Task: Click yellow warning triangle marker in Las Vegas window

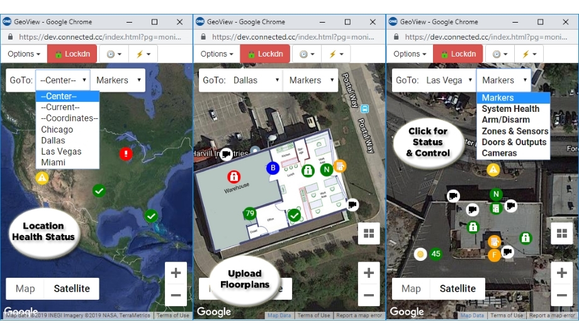Action: (493, 170)
